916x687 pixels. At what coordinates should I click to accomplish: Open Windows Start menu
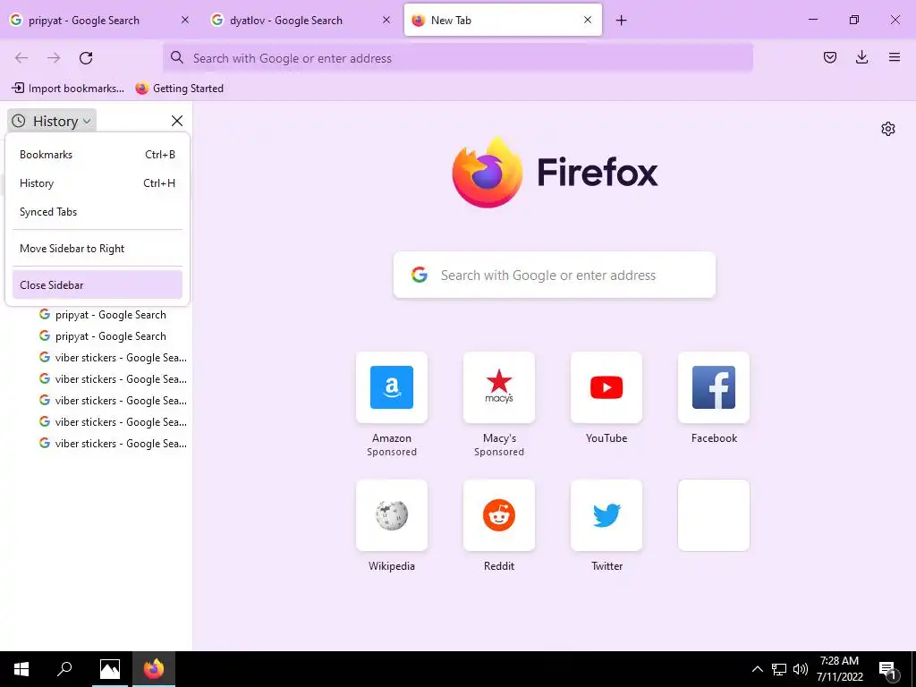(x=21, y=669)
